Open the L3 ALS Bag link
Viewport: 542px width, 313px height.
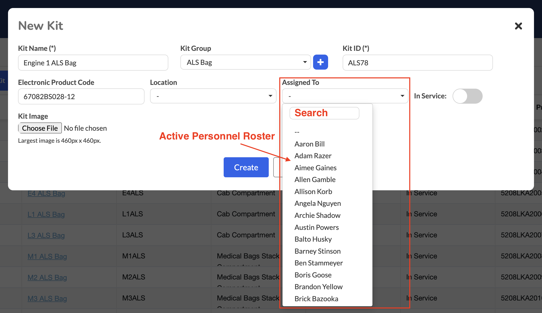click(x=46, y=235)
